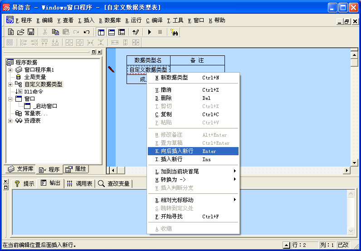Click the binoculars Find icon
Image resolution: width=361 pixels, height=251 pixels.
[174, 32]
